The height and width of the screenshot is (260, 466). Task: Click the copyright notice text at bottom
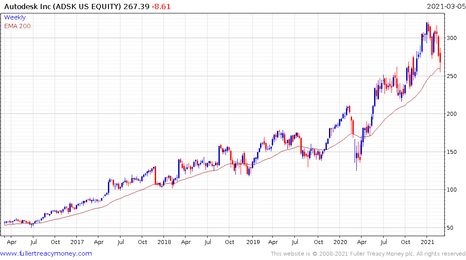pyautogui.click(x=368, y=254)
